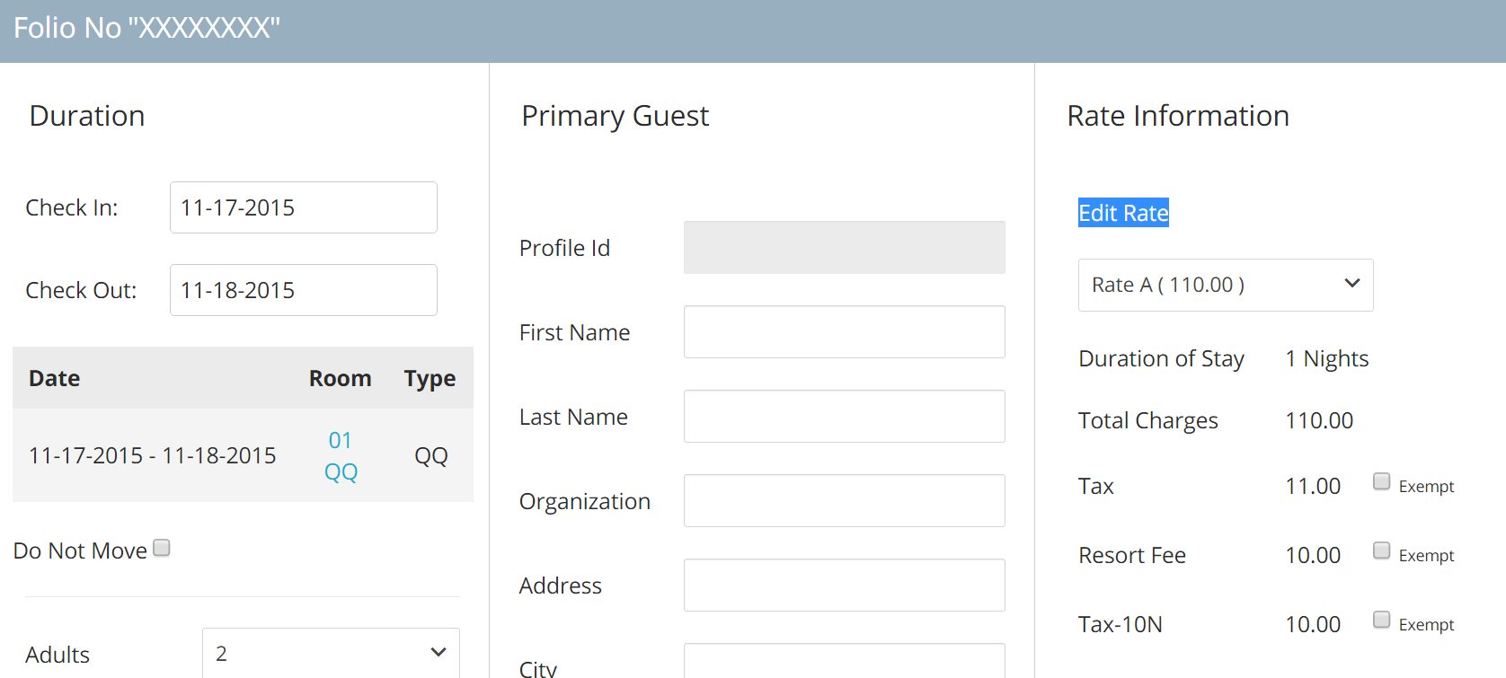Click the Address input field
The height and width of the screenshot is (678, 1506).
[x=845, y=585]
